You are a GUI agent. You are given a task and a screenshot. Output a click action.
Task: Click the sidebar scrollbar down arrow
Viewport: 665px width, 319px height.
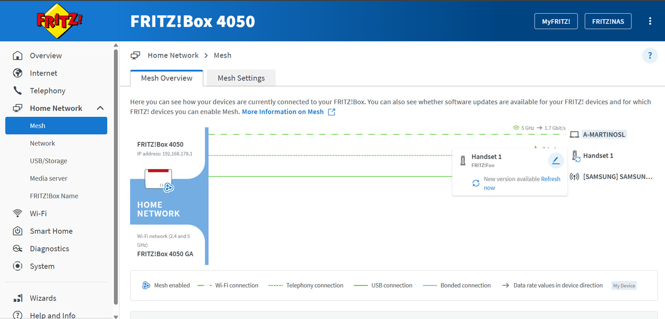[x=116, y=316]
